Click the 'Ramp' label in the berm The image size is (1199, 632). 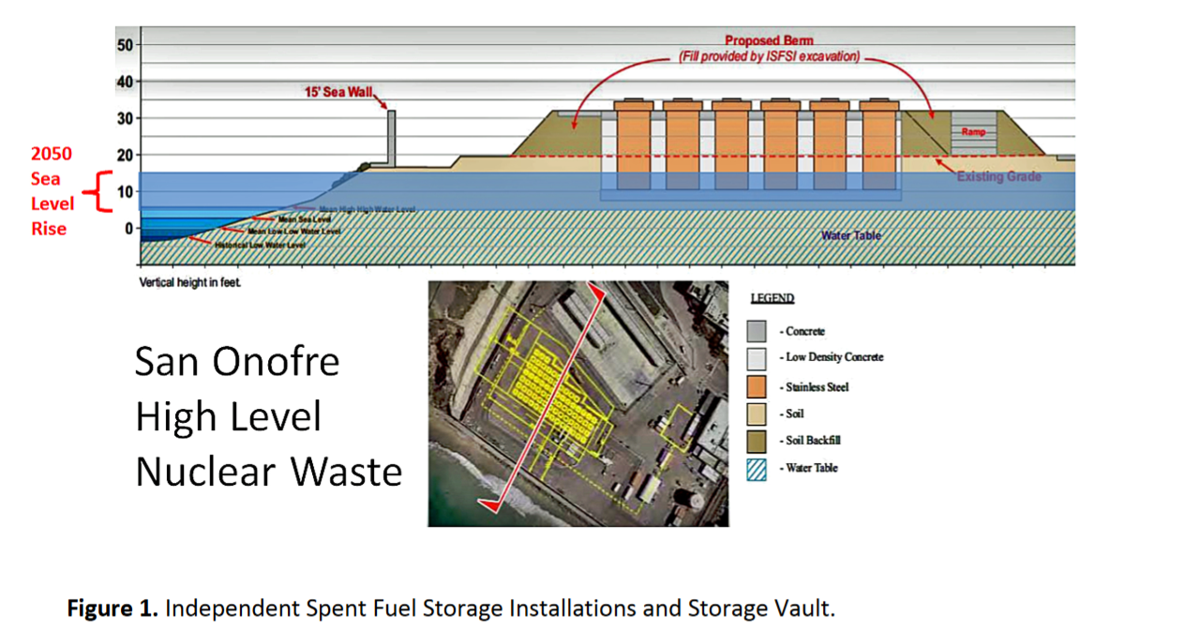pyautogui.click(x=973, y=132)
